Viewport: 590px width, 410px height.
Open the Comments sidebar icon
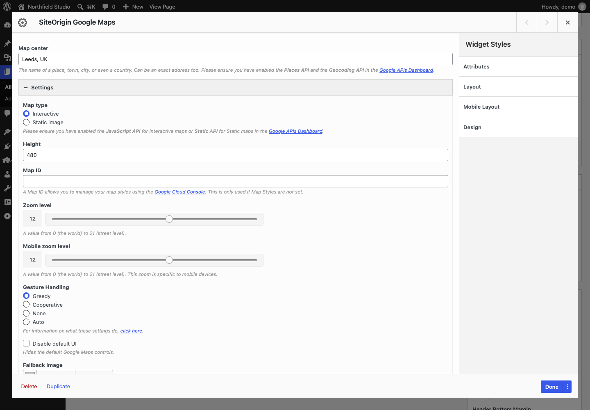pos(7,113)
